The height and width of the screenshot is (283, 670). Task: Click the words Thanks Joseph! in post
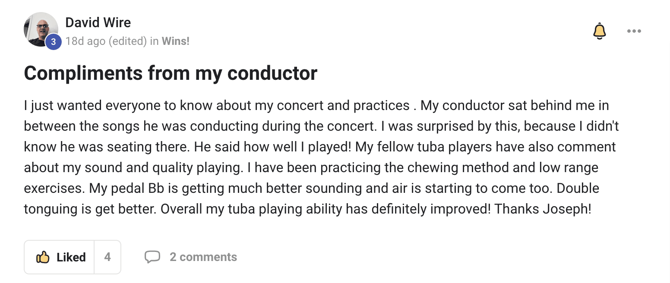543,209
